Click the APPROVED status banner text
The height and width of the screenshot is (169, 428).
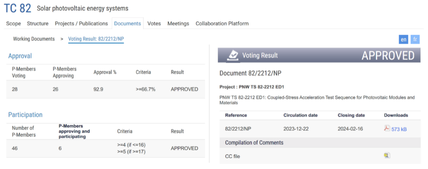(x=388, y=56)
